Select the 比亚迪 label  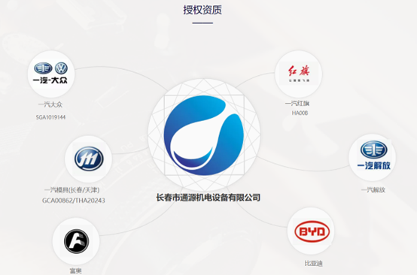pos(313,263)
